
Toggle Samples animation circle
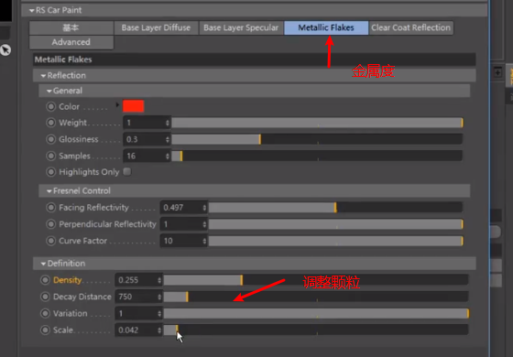click(x=50, y=156)
